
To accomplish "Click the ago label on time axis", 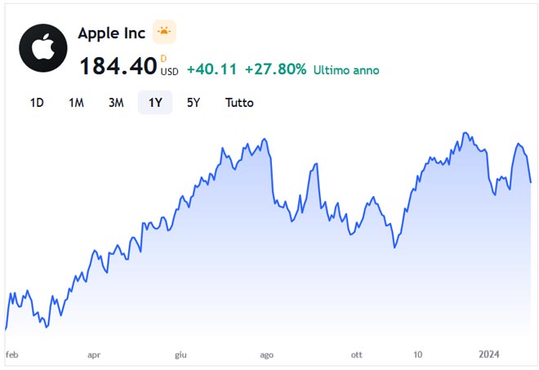I will 266,355.
